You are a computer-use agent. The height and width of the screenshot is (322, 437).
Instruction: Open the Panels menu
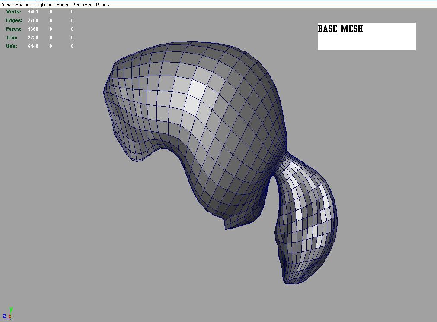click(x=102, y=5)
